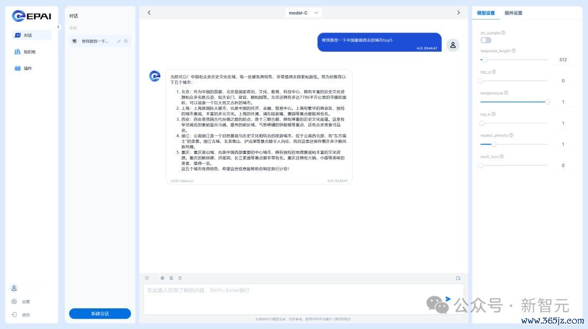Click the tokens/s speed text under the reply
Screen dimensions: 588x329
click(182, 181)
